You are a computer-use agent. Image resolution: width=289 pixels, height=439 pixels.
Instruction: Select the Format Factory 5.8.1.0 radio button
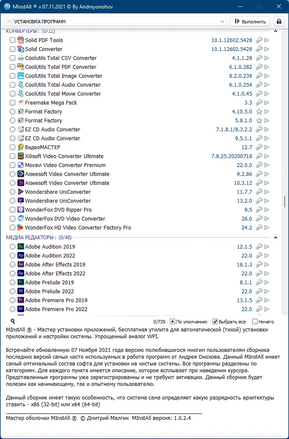pos(12,120)
